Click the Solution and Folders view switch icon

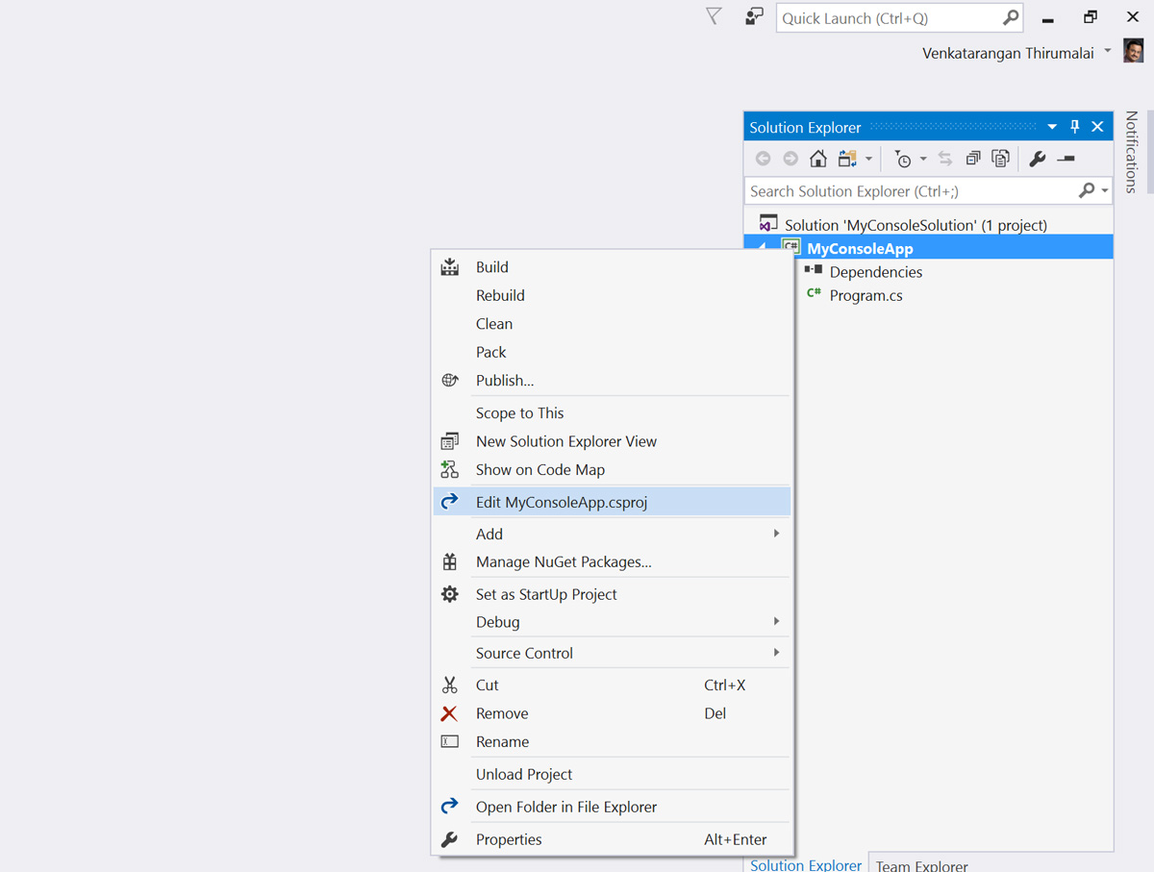point(847,159)
